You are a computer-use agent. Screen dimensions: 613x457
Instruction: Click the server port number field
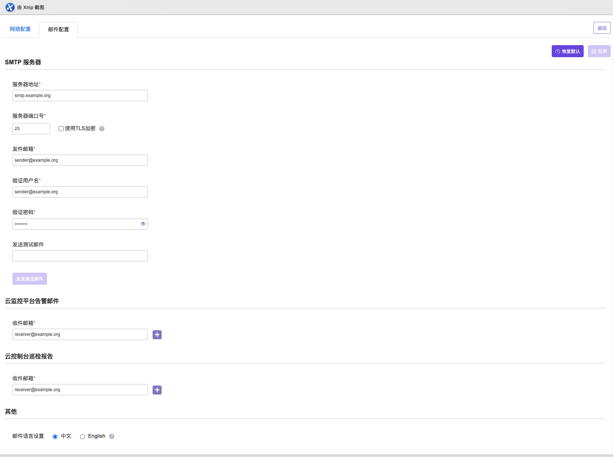point(31,129)
